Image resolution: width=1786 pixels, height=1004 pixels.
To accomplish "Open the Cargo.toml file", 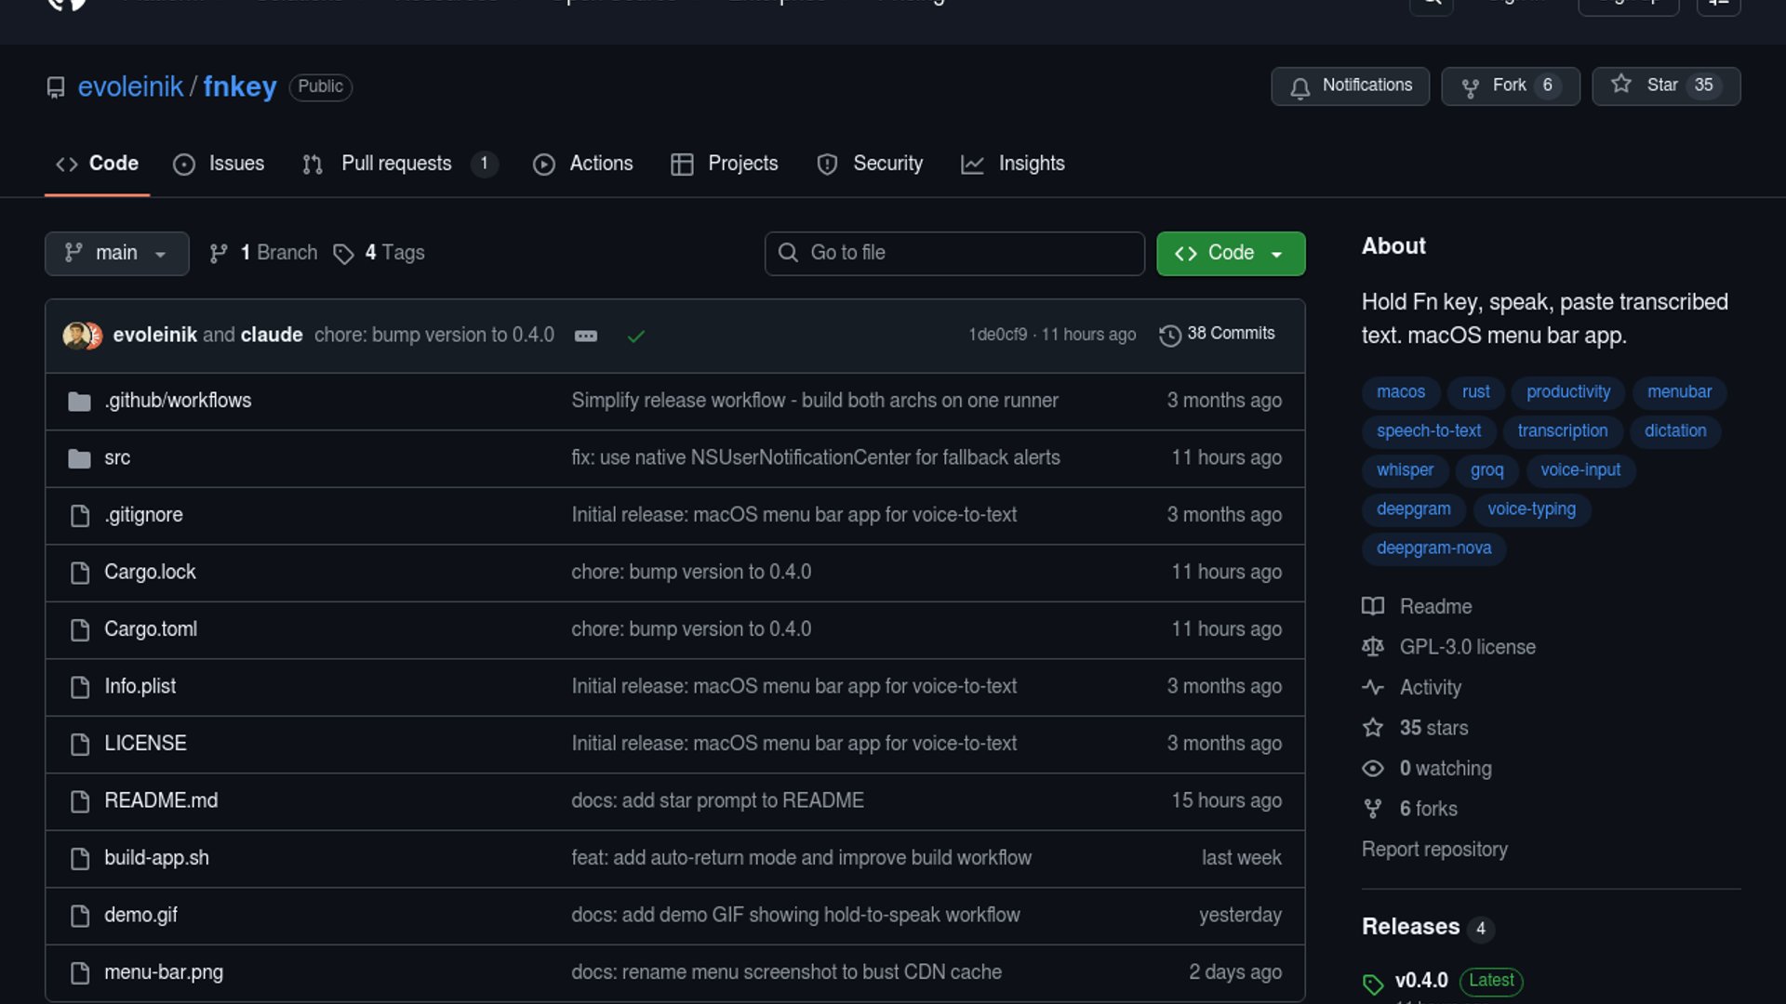I will (151, 629).
